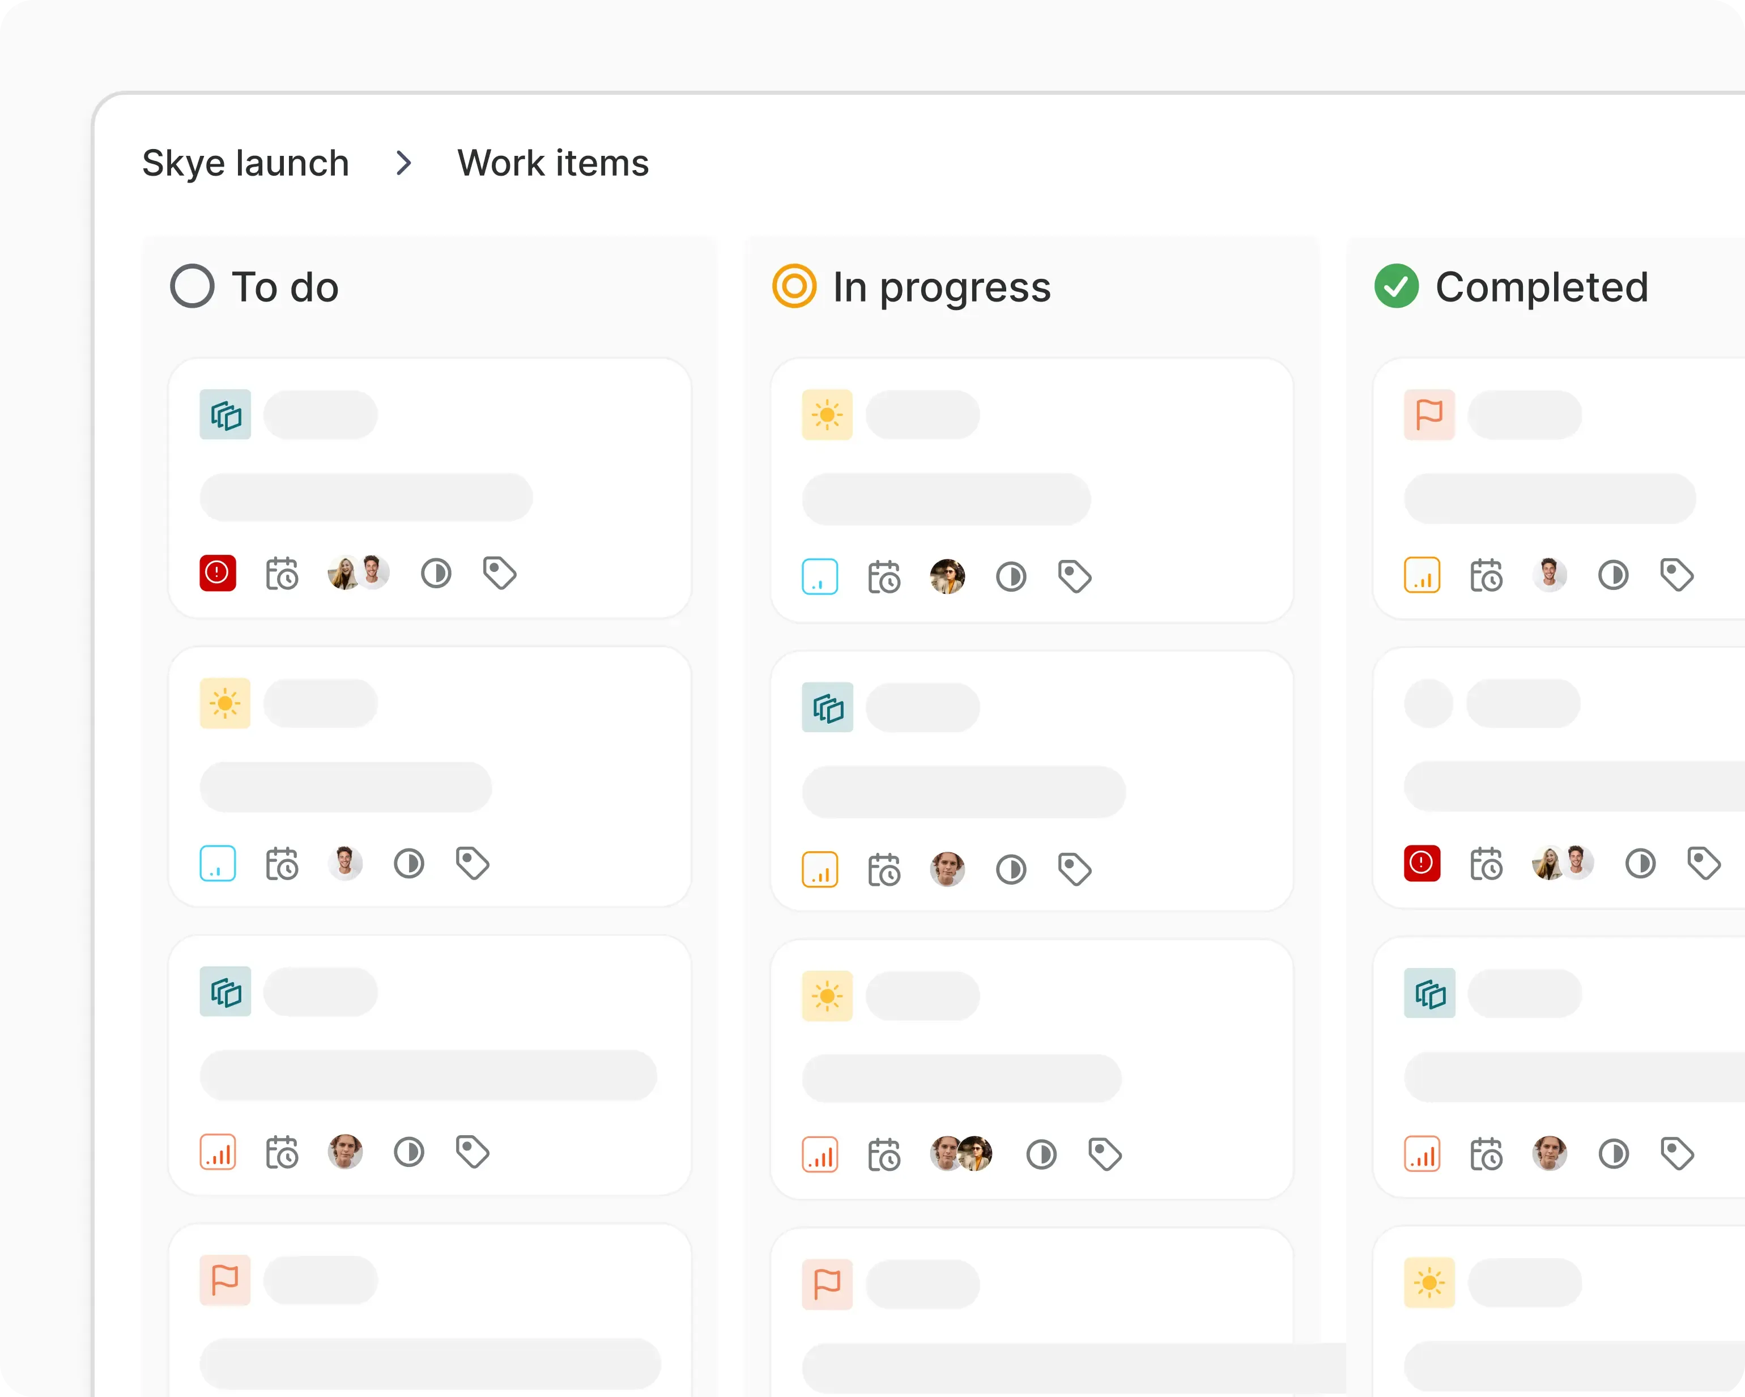Toggle the In progress column status ring

click(794, 287)
